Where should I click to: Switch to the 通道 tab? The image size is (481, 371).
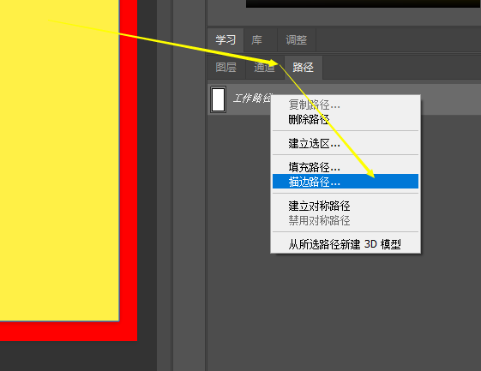tap(264, 67)
